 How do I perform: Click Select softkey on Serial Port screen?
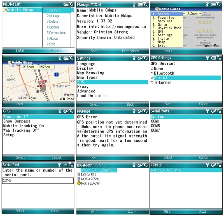(x=20, y=211)
